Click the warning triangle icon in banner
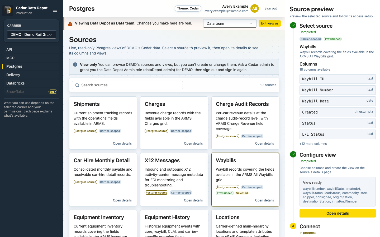This screenshot has height=237, width=380. (x=70, y=24)
